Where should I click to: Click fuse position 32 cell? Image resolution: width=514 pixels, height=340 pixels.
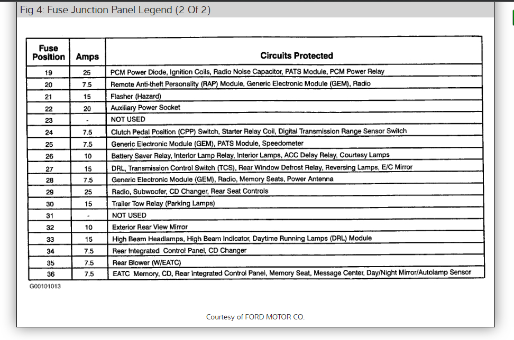click(x=50, y=228)
